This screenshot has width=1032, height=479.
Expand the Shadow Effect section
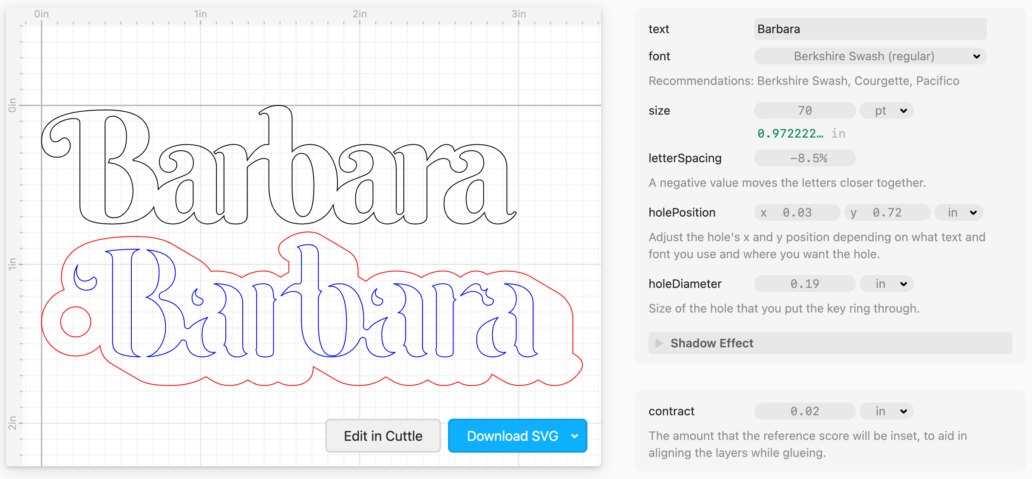(712, 343)
